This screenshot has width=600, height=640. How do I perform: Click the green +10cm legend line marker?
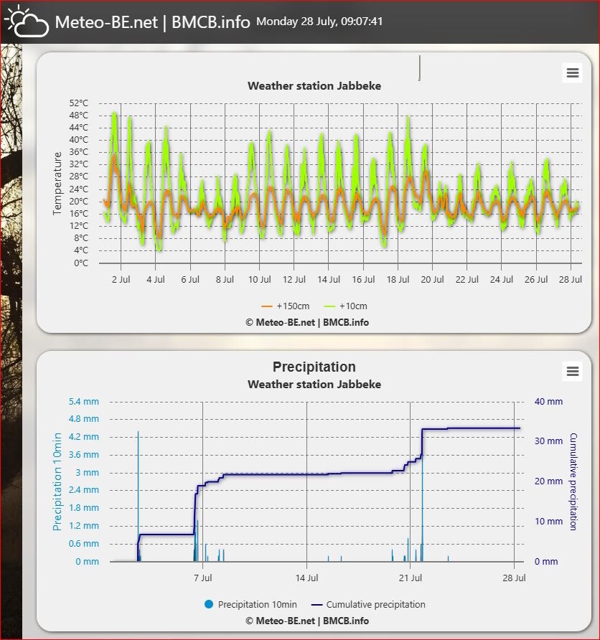[329, 306]
